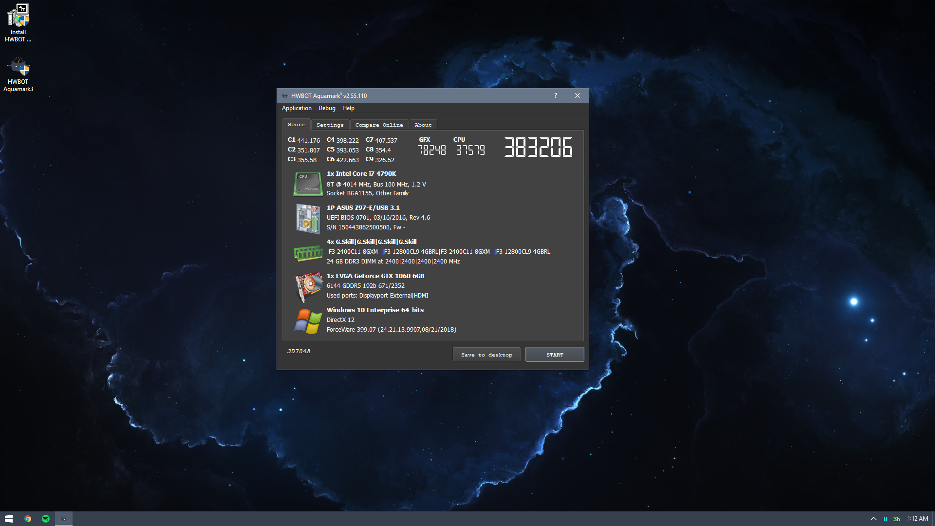The height and width of the screenshot is (526, 935).
Task: Select the HWBOT Aquamark3 desktop icon
Action: point(18,75)
